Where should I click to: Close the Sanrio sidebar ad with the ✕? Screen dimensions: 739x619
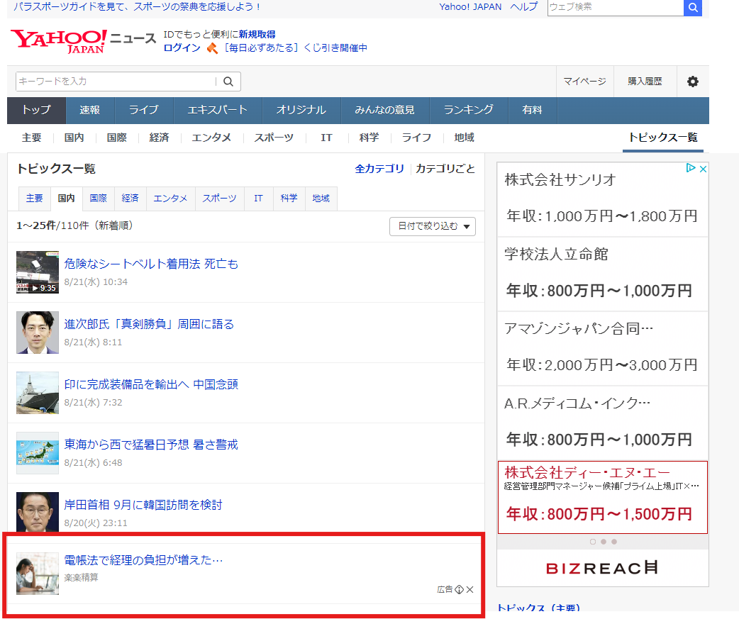point(703,169)
